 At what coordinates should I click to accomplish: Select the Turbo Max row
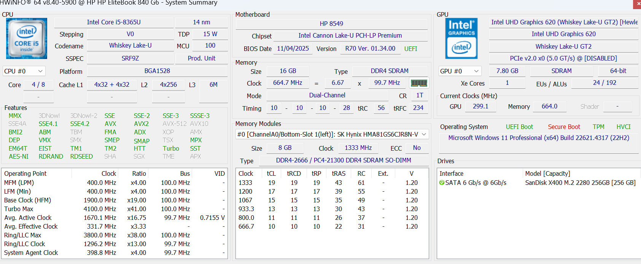[x=114, y=209]
